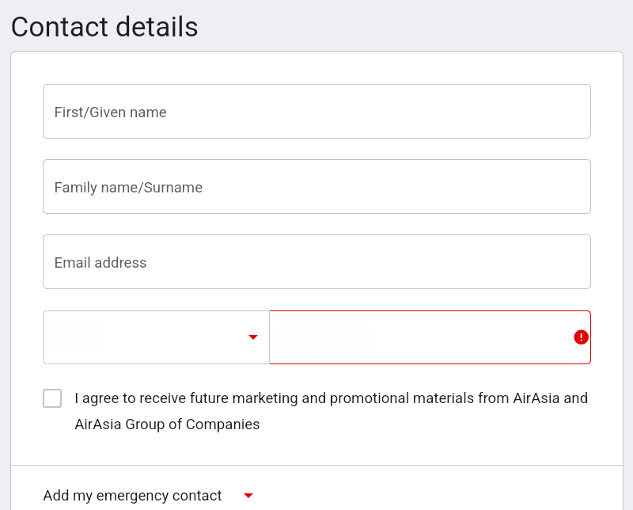
Task: Focus the Family name/Surname field
Action: 316,187
